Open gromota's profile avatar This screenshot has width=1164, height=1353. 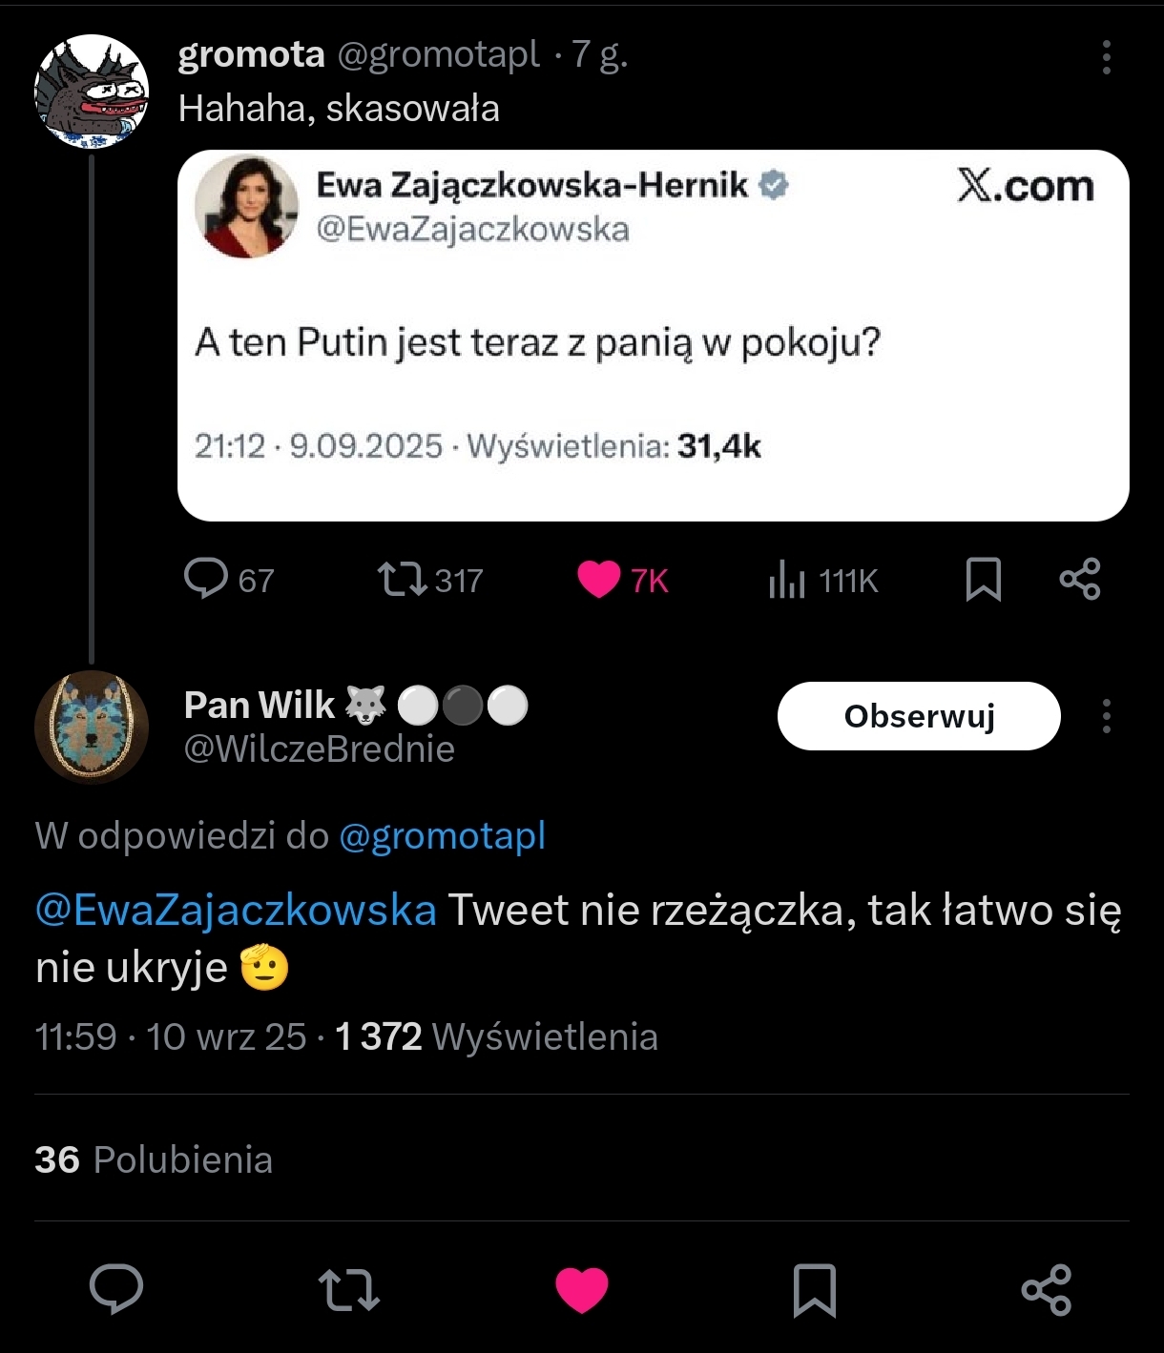click(92, 92)
